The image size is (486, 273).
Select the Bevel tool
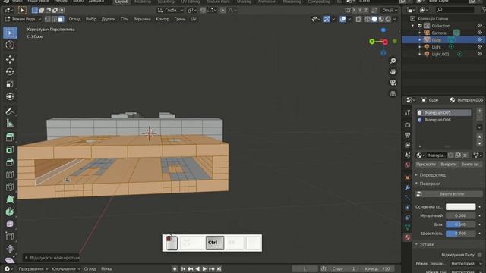click(x=10, y=162)
